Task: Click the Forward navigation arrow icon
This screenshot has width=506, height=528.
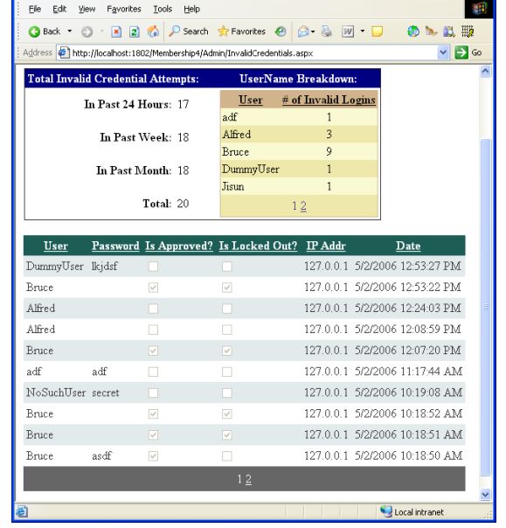Action: click(87, 31)
